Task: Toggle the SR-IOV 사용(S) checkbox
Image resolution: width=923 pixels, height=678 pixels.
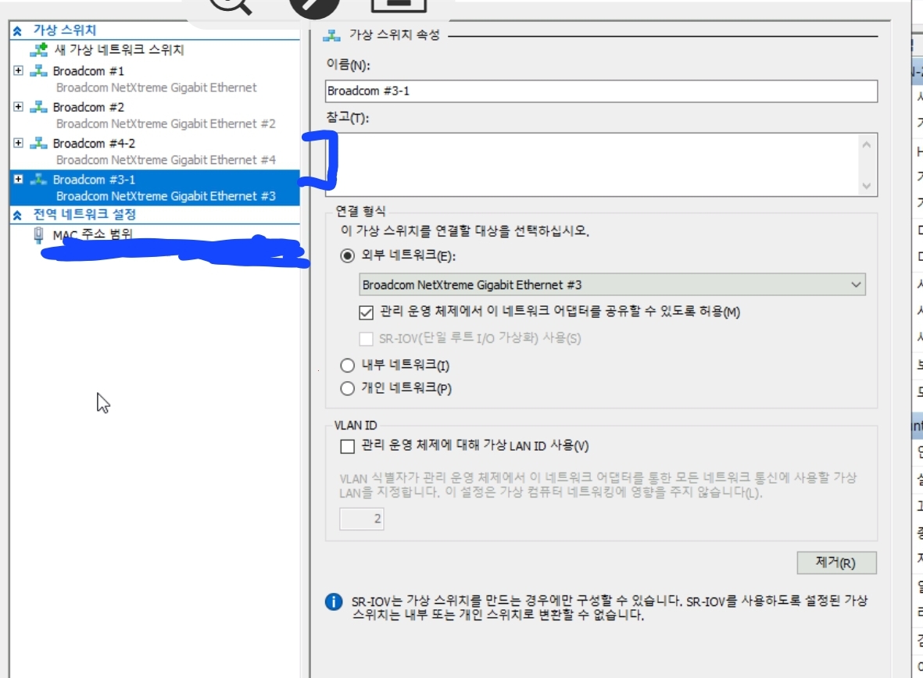Action: (x=366, y=338)
